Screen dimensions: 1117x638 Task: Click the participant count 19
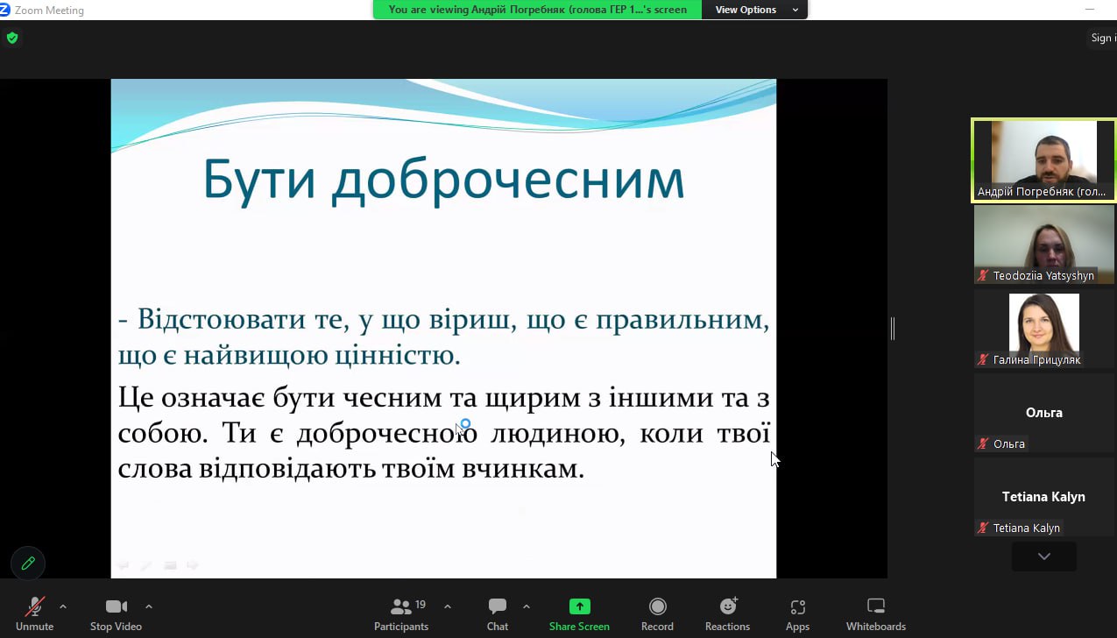(x=421, y=605)
